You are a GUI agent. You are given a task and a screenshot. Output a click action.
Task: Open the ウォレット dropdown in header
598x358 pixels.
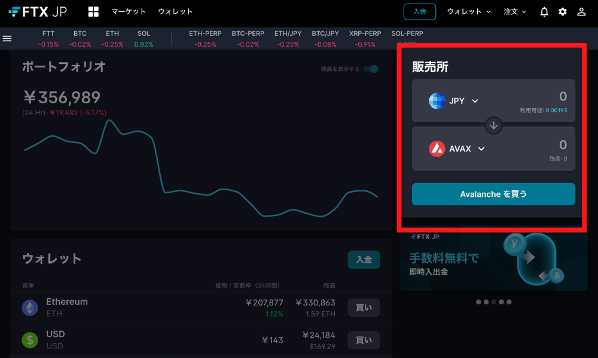point(469,12)
